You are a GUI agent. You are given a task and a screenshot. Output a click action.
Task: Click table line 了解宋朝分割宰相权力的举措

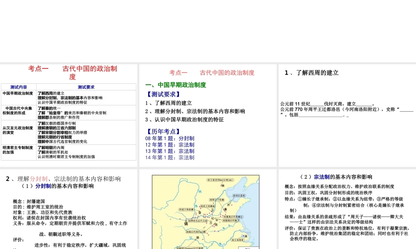(x=62, y=132)
